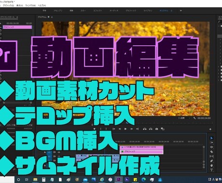Click the 00:00:24:00 mark on timeline ruler

(x=164, y=142)
